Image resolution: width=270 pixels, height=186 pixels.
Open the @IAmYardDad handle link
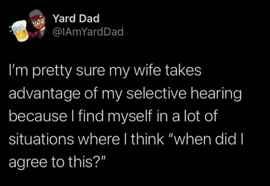coord(88,32)
